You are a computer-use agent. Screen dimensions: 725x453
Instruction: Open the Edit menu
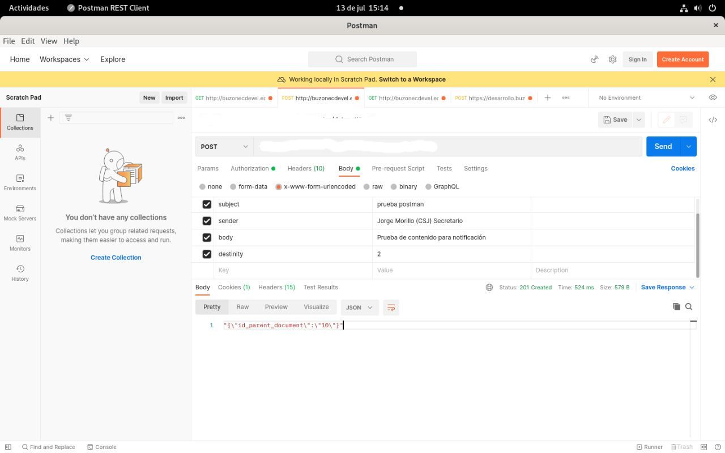(x=28, y=41)
